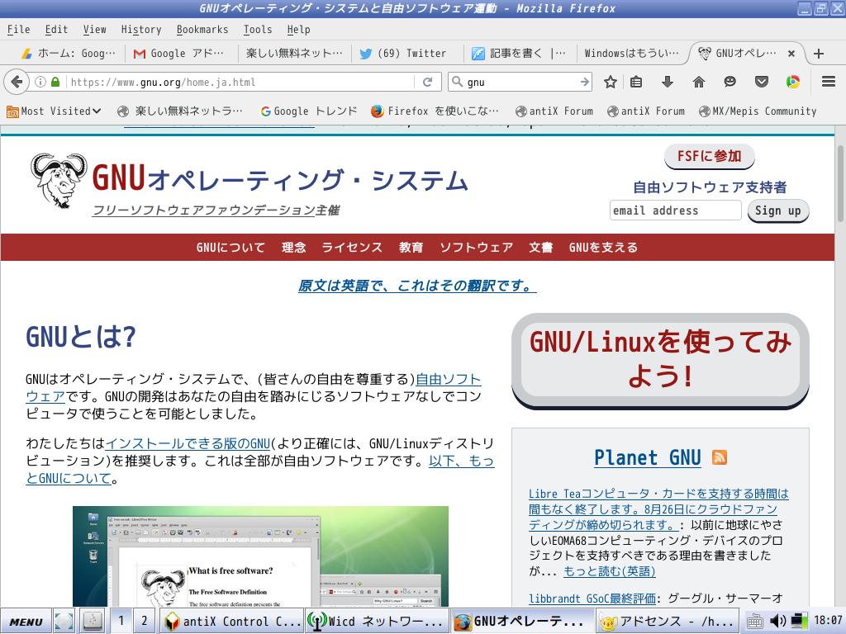The width and height of the screenshot is (846, 634).
Task: Click the search magnifier icon
Action: pos(458,82)
